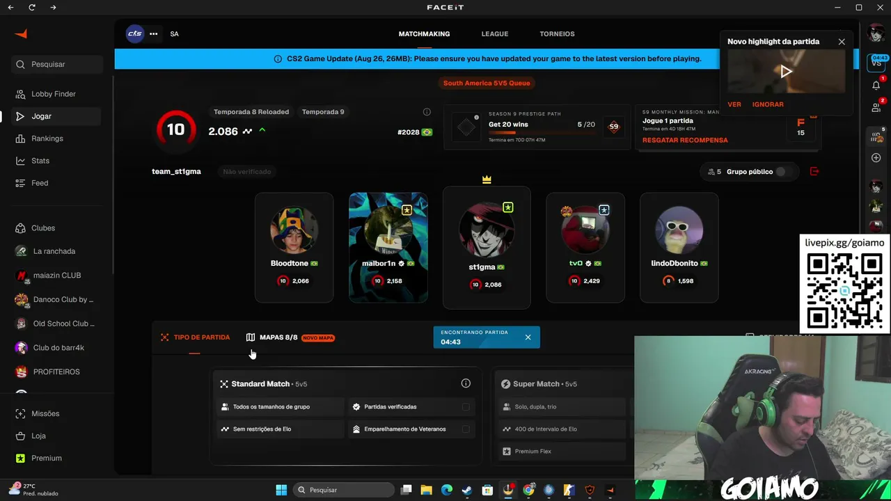The width and height of the screenshot is (891, 501).
Task: Open Rankings in the sidebar
Action: (x=57, y=138)
